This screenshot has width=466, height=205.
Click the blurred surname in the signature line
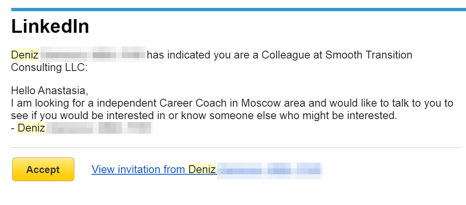(x=99, y=128)
